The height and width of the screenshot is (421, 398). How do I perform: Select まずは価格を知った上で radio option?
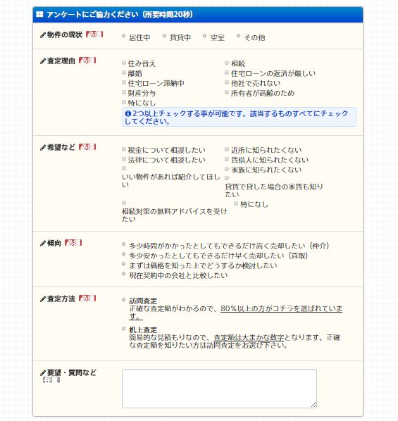123,264
